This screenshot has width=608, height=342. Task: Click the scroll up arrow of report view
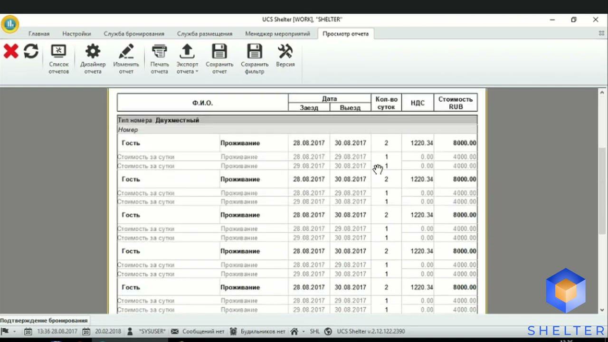click(602, 93)
